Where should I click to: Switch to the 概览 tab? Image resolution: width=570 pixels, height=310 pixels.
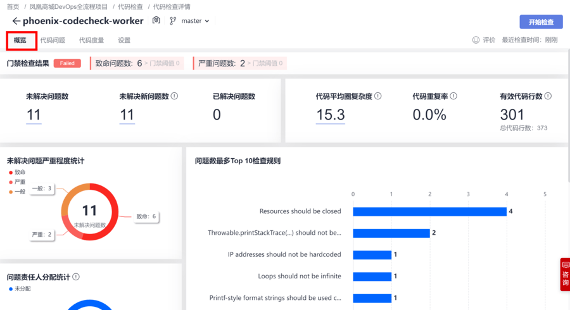pyautogui.click(x=20, y=40)
